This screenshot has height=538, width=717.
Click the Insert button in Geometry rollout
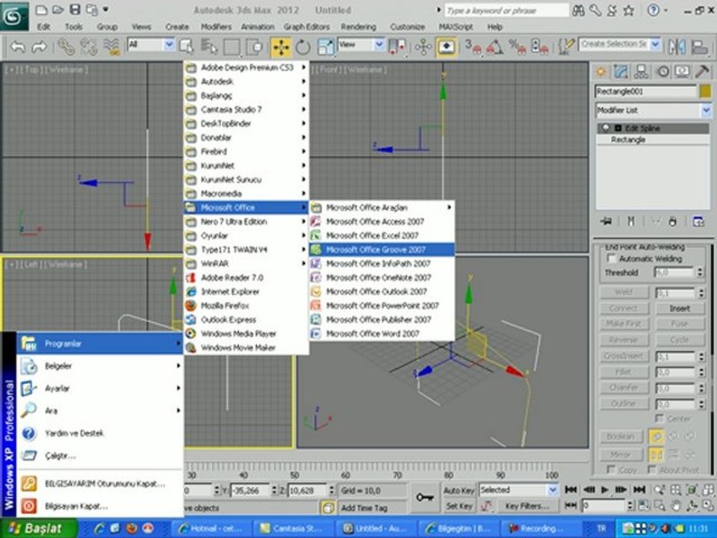(x=680, y=309)
